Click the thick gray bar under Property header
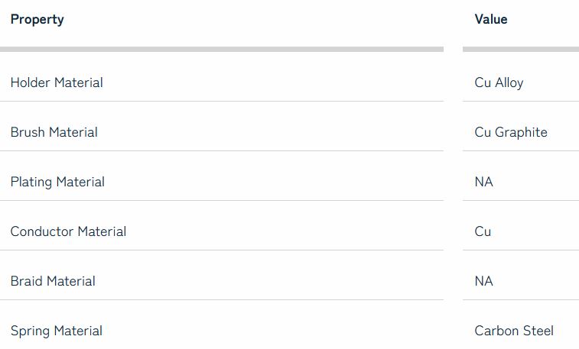The width and height of the screenshot is (579, 349). pyautogui.click(x=221, y=49)
